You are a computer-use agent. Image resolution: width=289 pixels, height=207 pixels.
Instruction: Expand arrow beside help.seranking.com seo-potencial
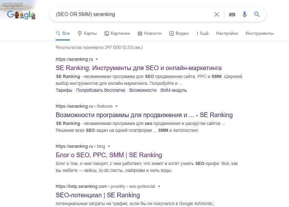(x=159, y=186)
